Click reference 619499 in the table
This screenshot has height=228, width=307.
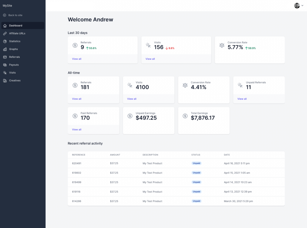click(76, 182)
